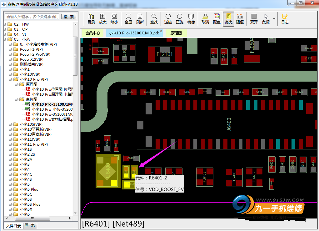
Task: Rotate board with 正旋 clockwise tool
Action: (x=180, y=19)
